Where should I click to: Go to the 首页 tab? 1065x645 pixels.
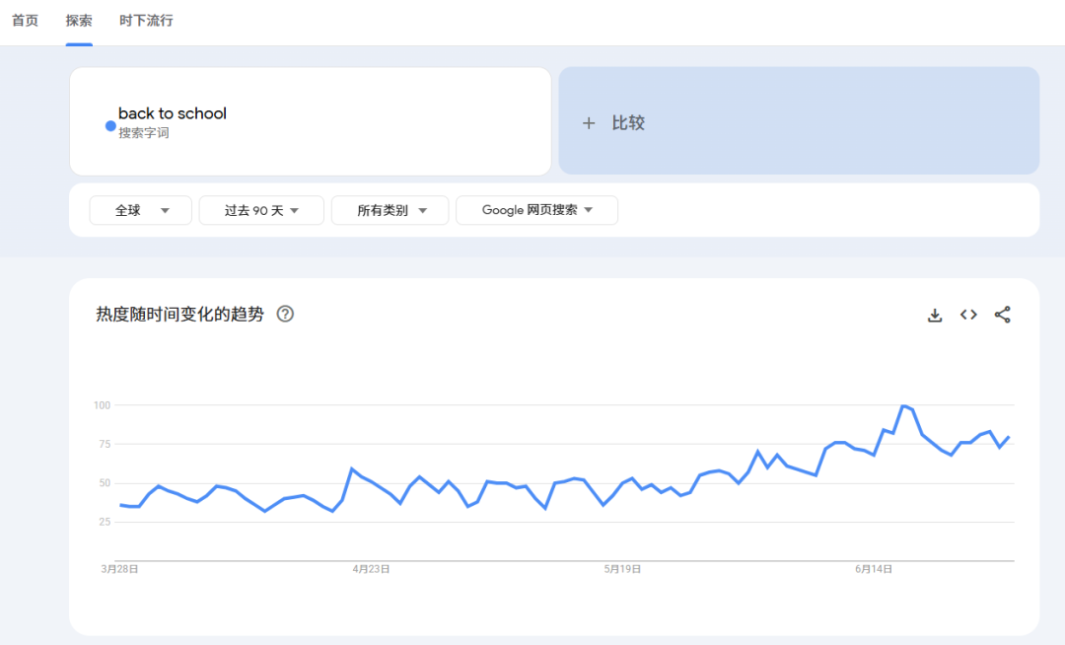[x=25, y=21]
